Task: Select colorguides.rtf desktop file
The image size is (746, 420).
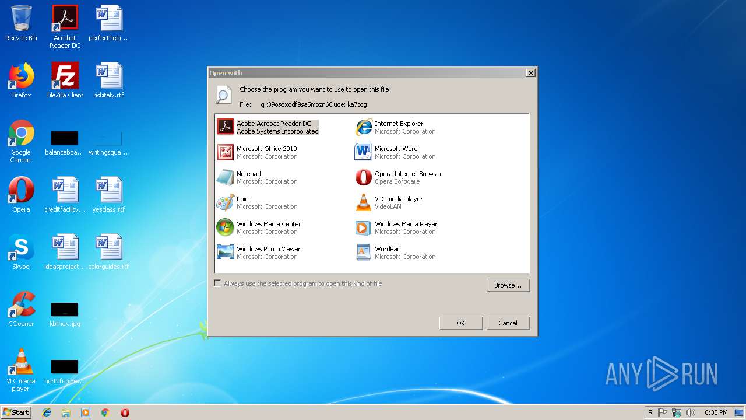Action: (108, 252)
